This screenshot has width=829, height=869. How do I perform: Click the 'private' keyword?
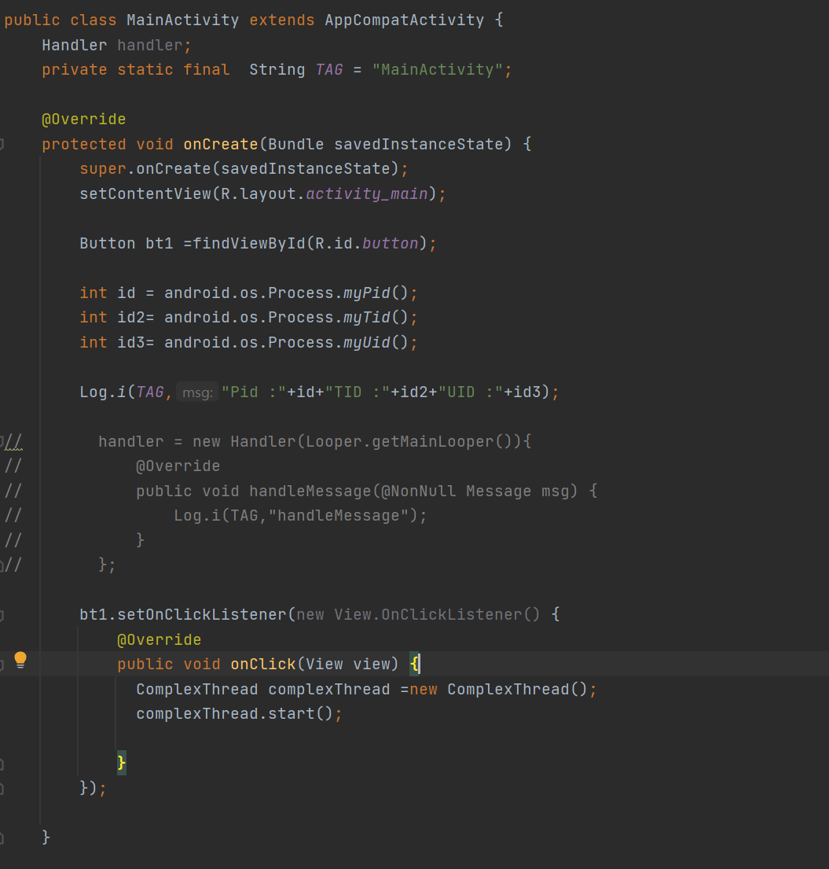(75, 70)
